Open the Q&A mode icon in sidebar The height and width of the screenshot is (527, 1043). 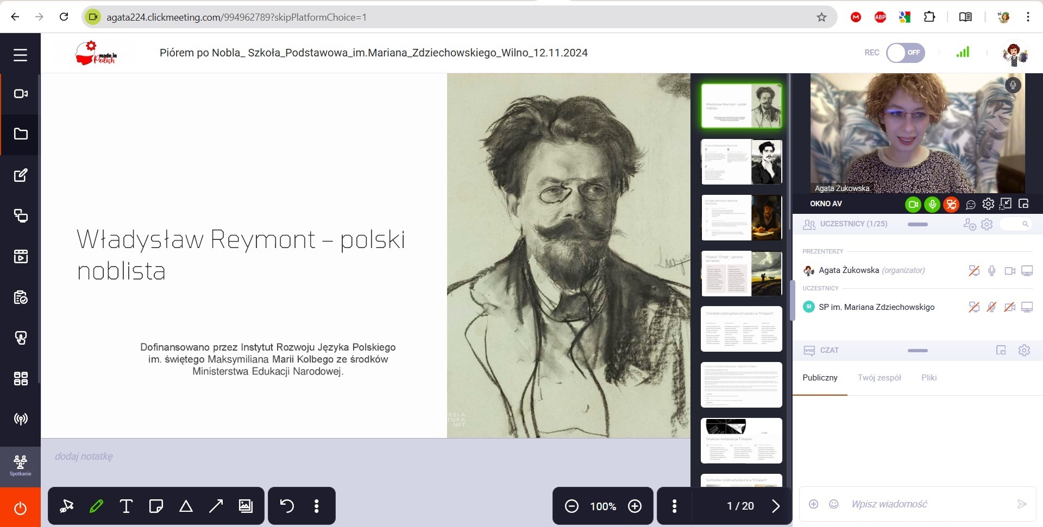(20, 338)
